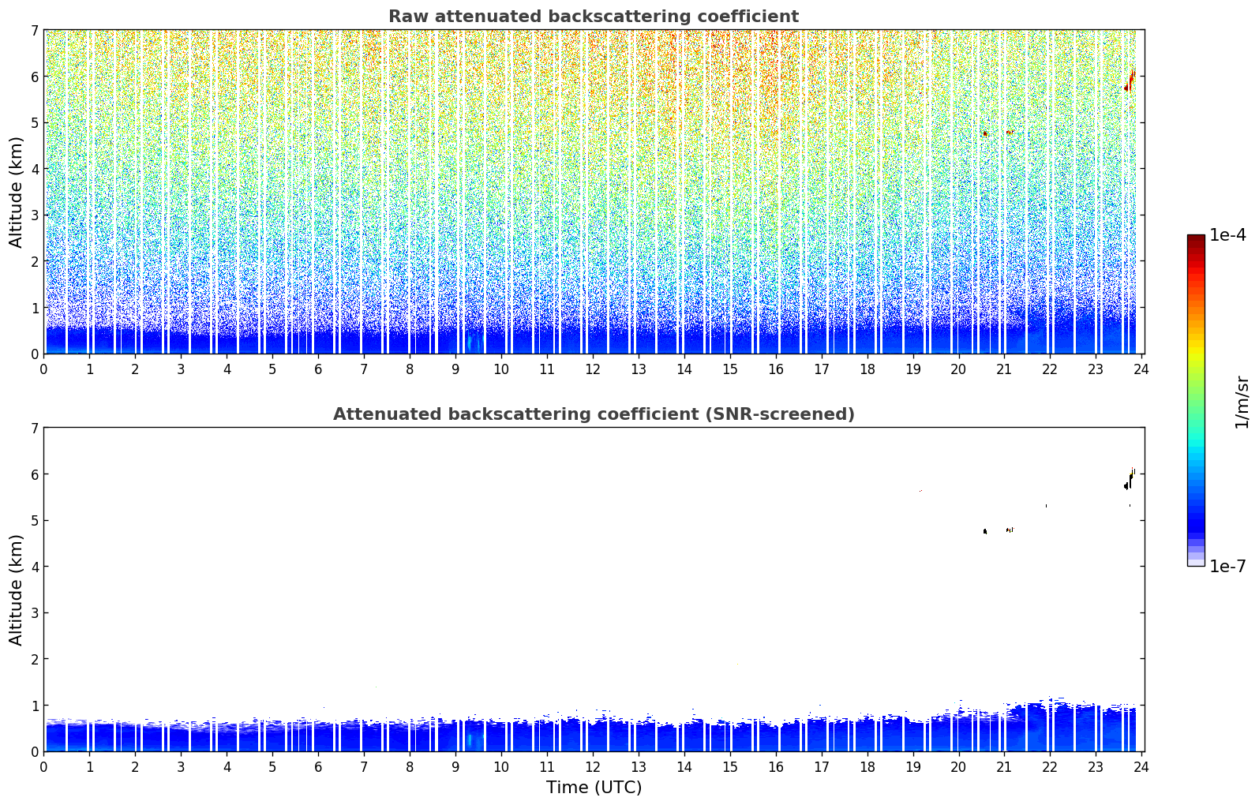
Task: Click the "24" time tick of the SNR-screened plot
Action: (x=1141, y=766)
